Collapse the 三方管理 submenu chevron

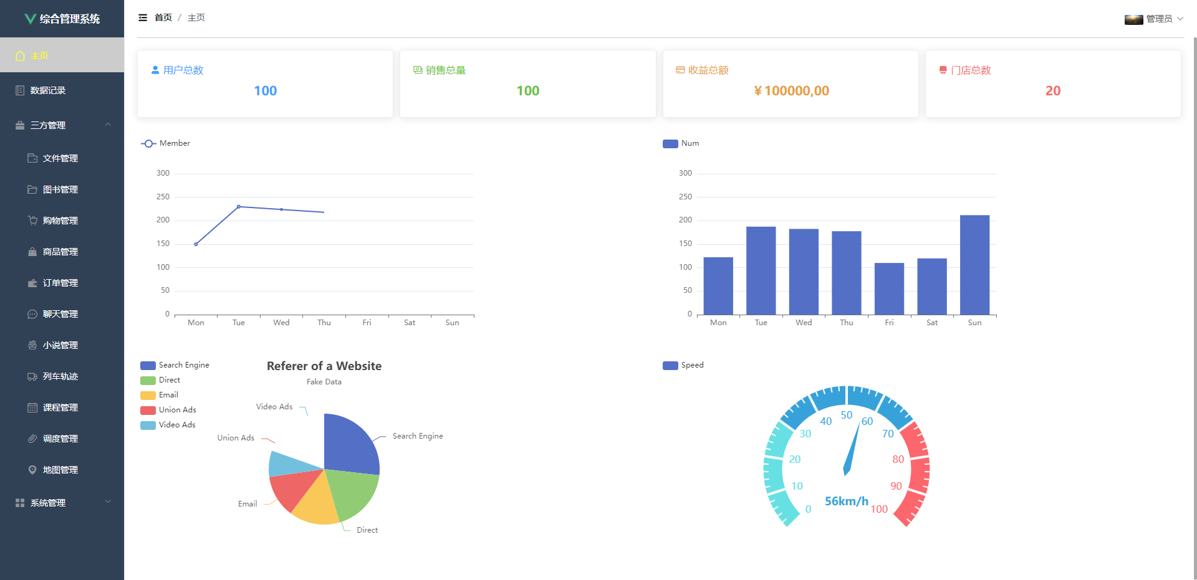[108, 125]
